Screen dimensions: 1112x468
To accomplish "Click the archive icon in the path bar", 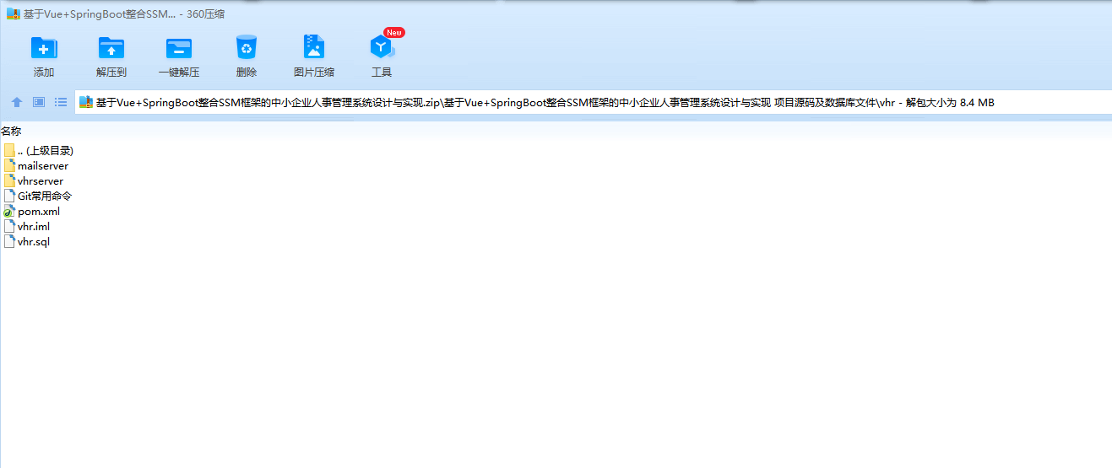I will pyautogui.click(x=86, y=102).
